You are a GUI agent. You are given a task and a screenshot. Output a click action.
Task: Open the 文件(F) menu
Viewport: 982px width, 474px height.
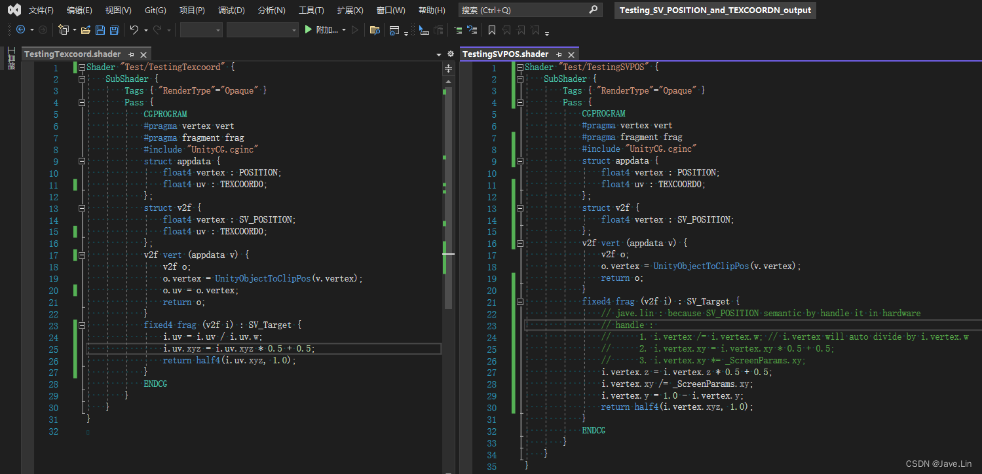(41, 10)
